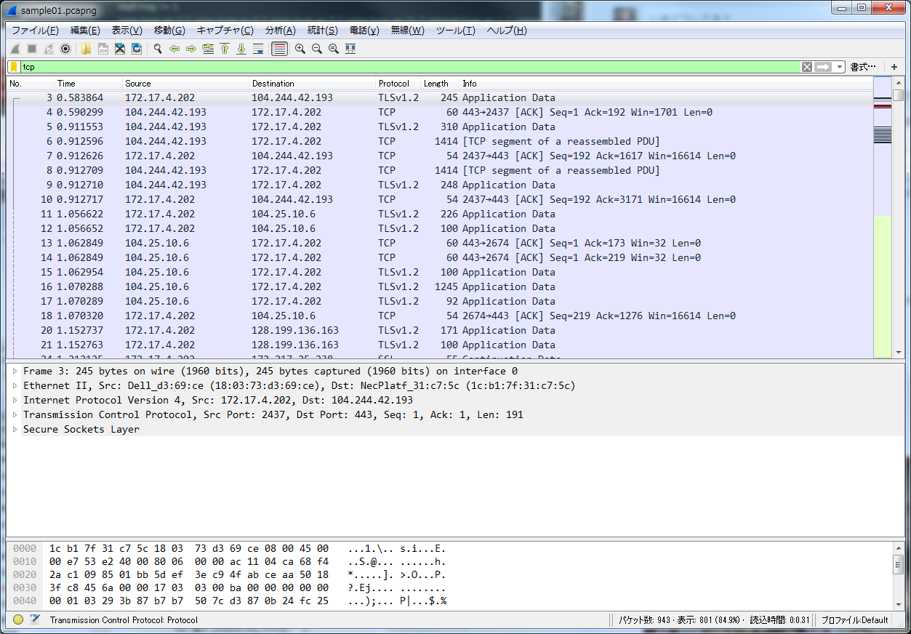Image resolution: width=911 pixels, height=634 pixels.
Task: Zoom out the main window text
Action: 316,49
